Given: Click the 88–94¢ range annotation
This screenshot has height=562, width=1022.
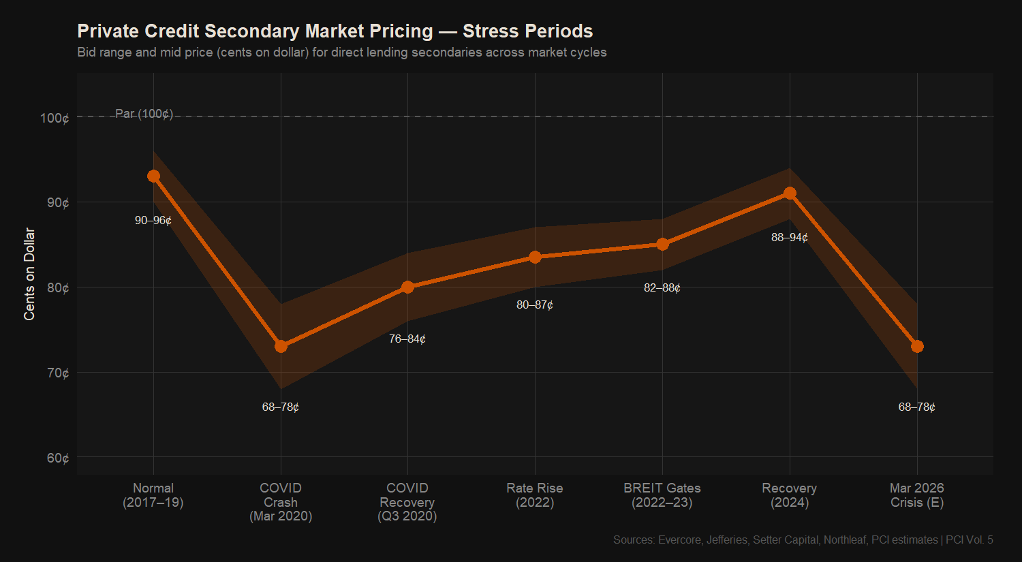Looking at the screenshot, I should 790,238.
